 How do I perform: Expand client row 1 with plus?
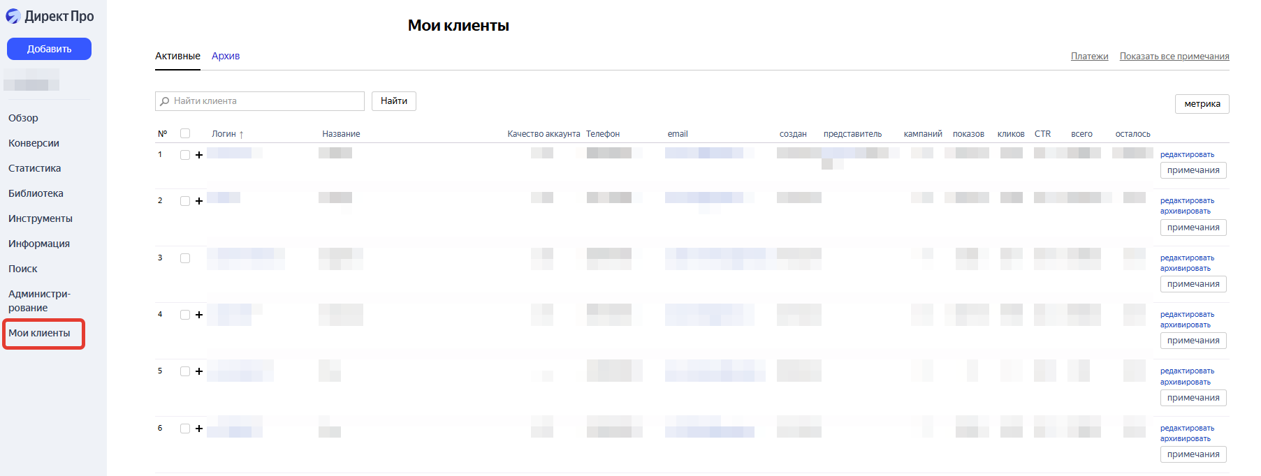coord(199,155)
